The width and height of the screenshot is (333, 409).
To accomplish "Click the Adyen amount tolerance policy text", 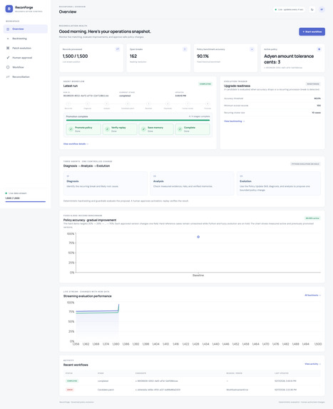I will (x=289, y=59).
